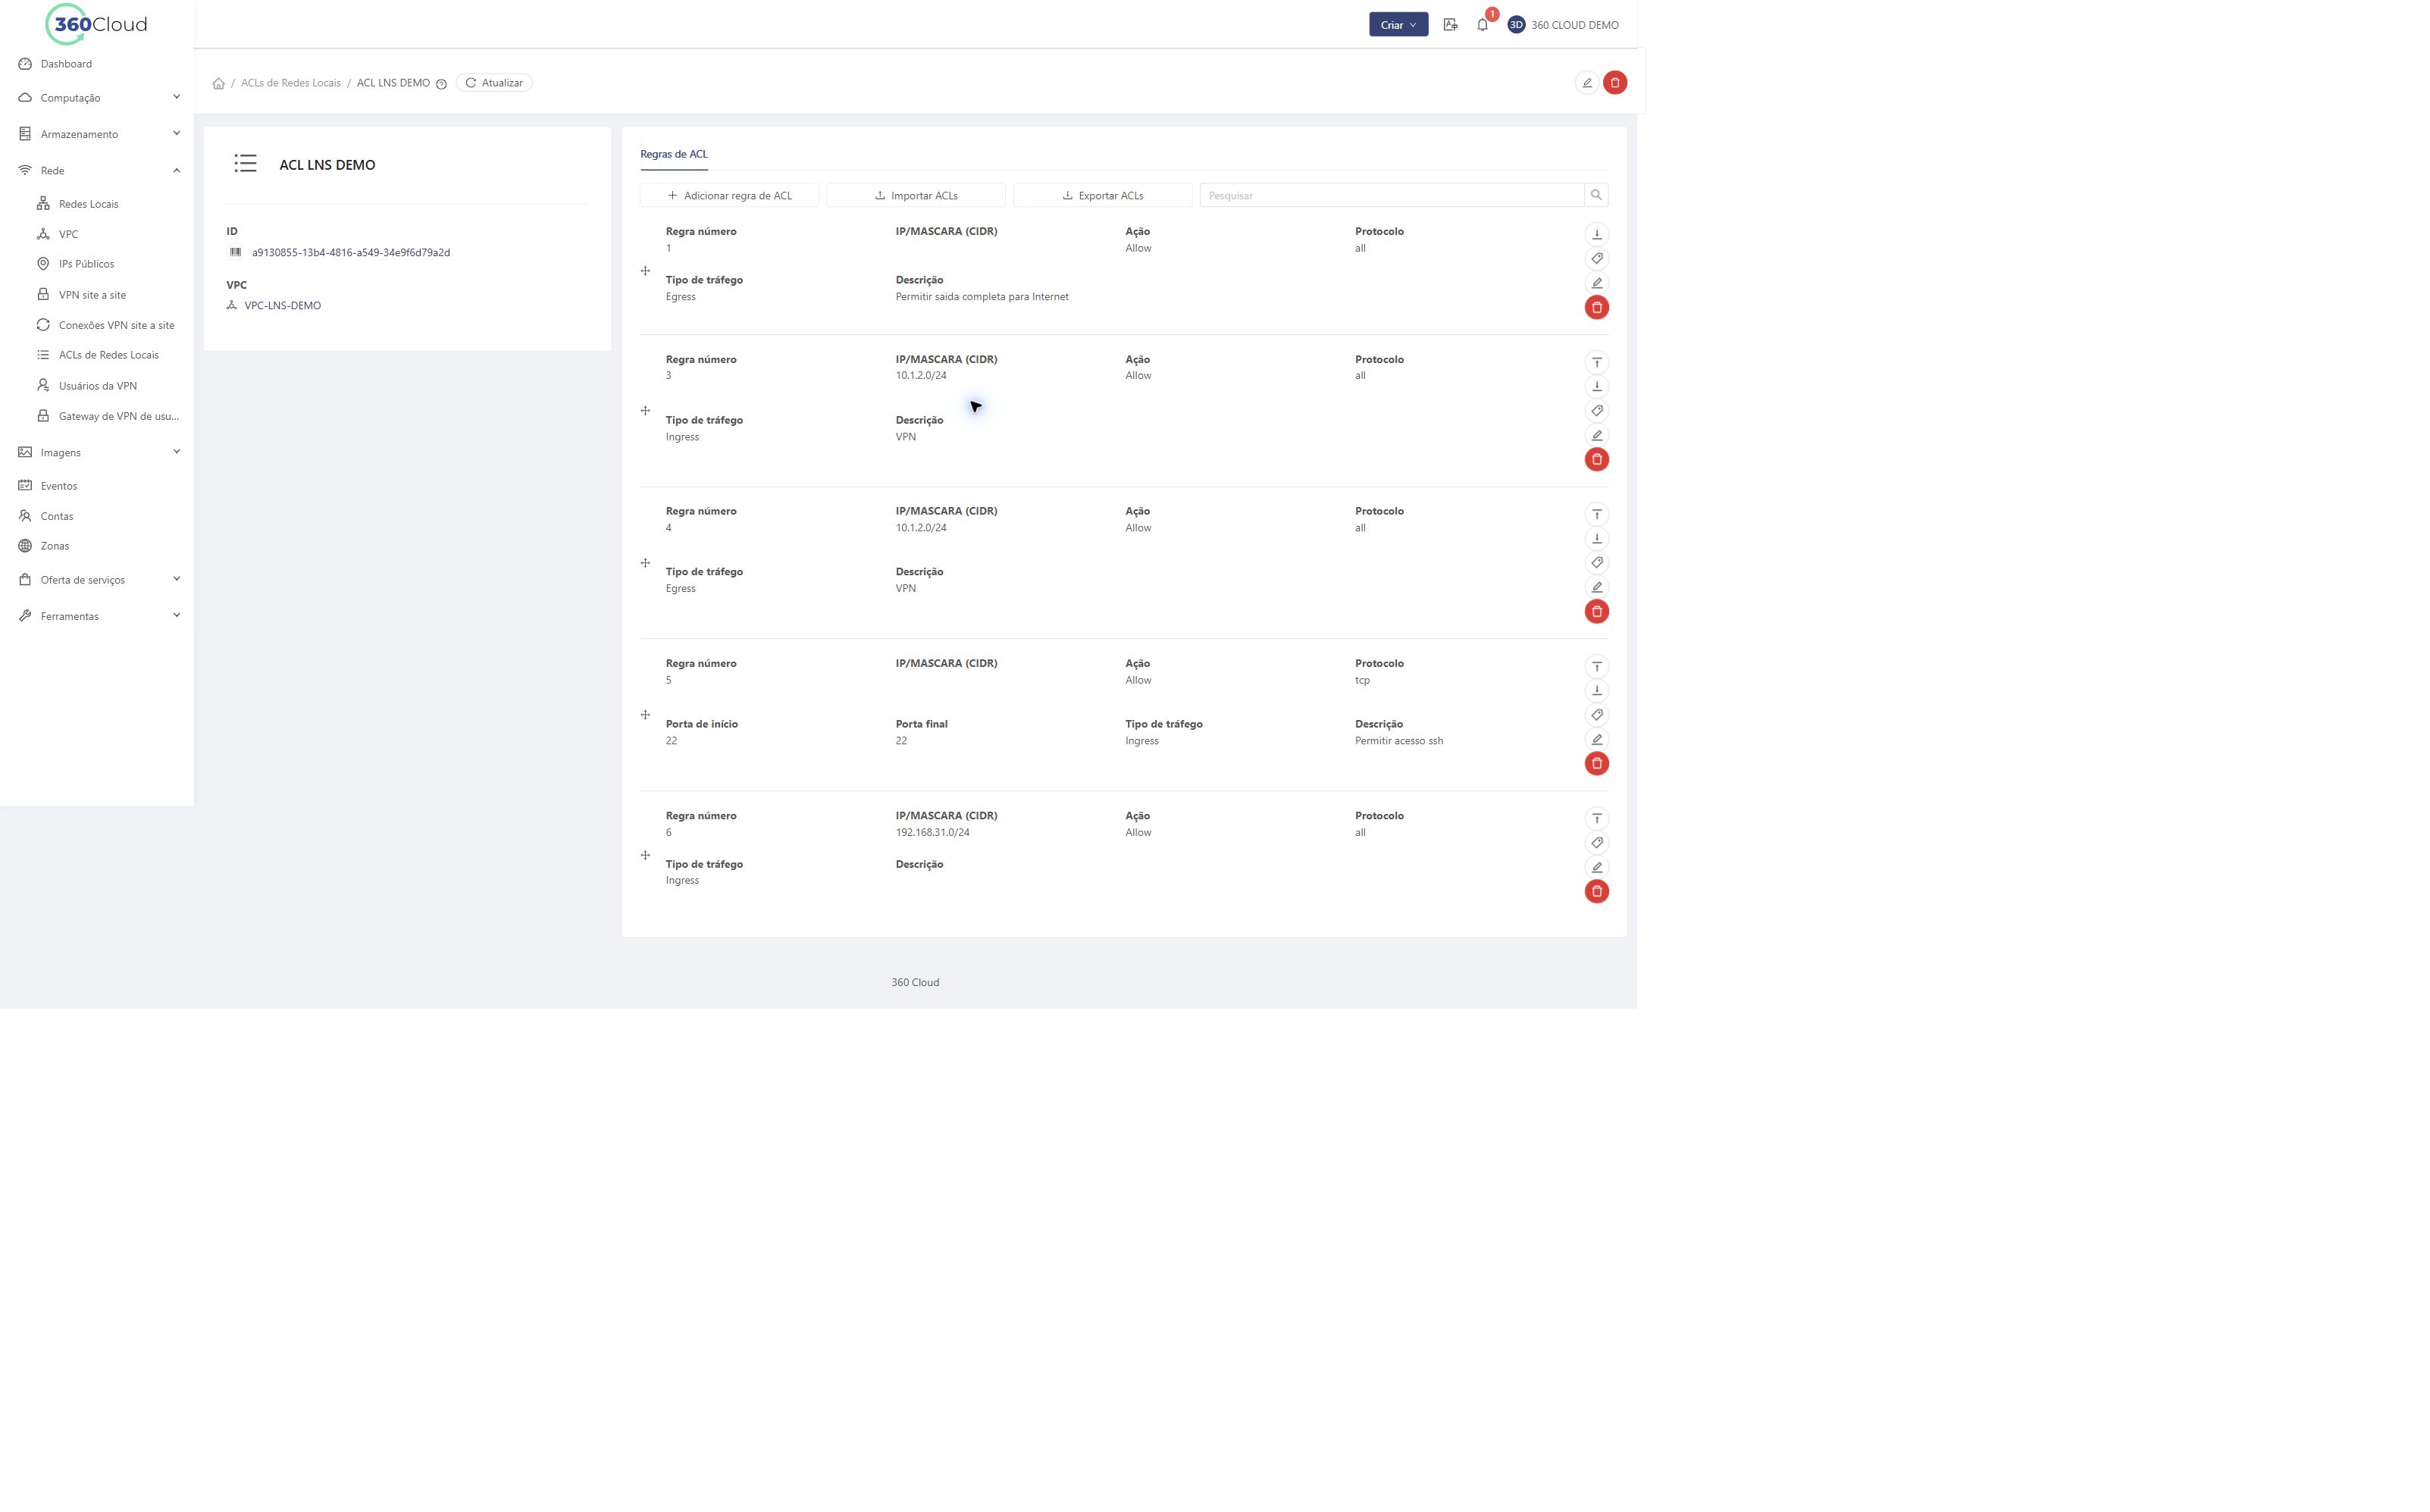This screenshot has height=1512, width=2430.
Task: Select the Regras de ACL tab
Action: [x=673, y=154]
